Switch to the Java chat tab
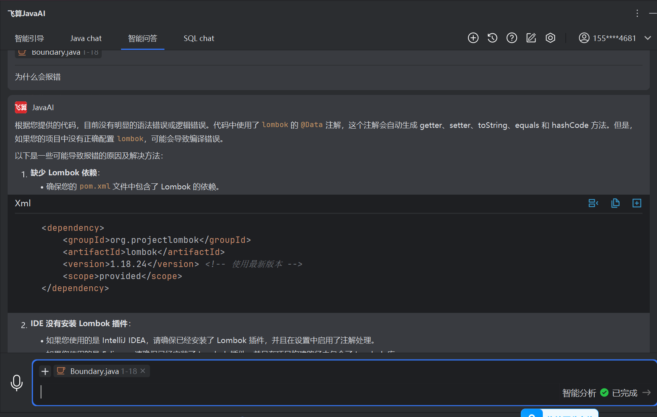 pos(86,38)
